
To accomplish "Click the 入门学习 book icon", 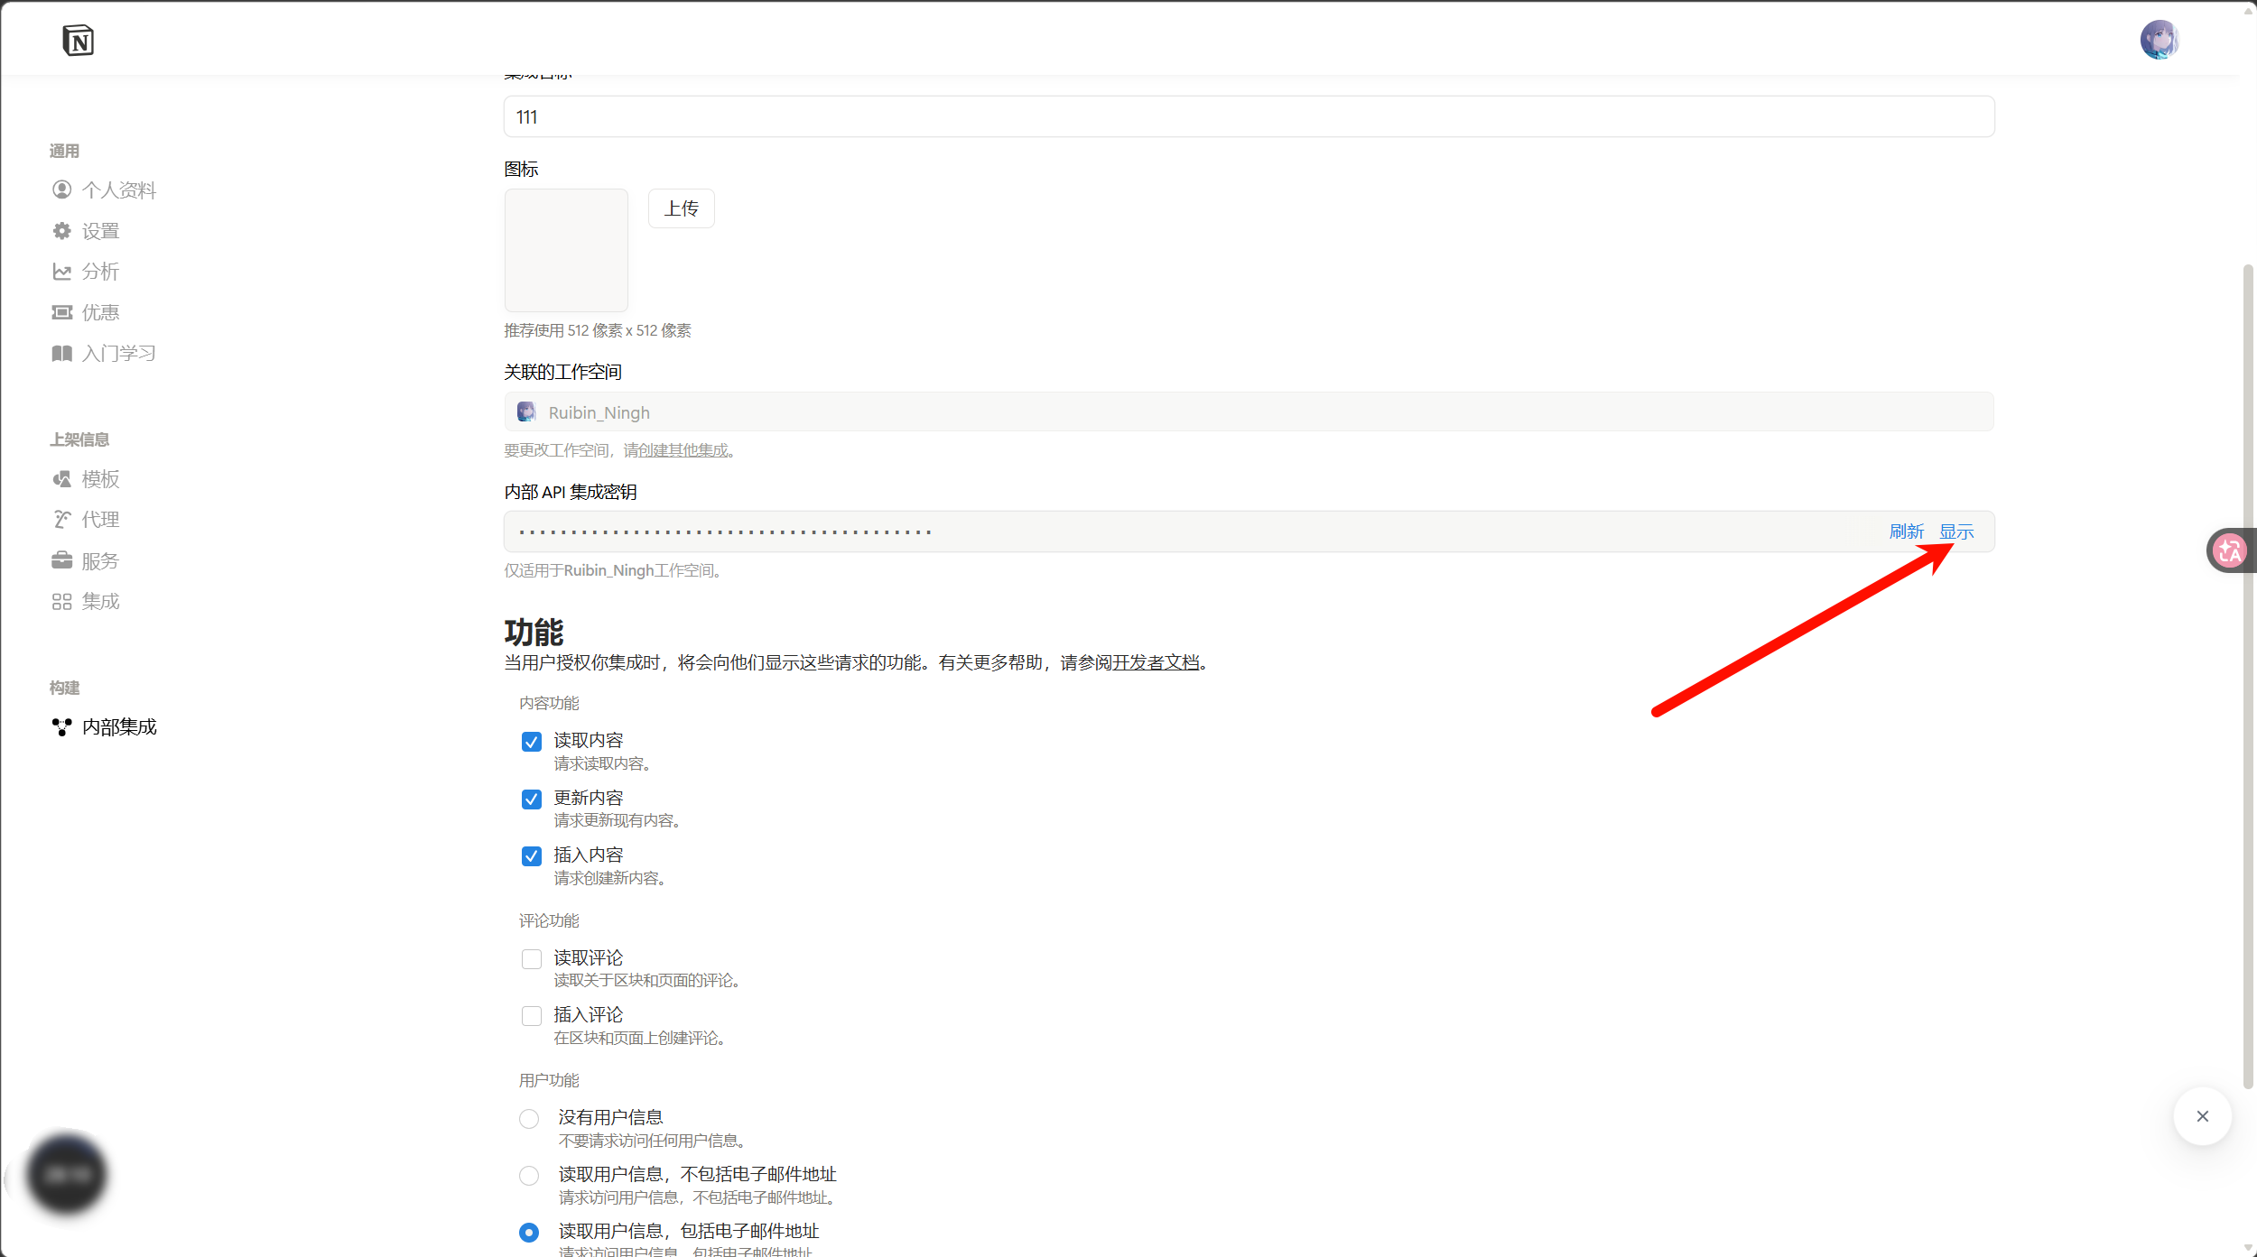I will coord(61,353).
